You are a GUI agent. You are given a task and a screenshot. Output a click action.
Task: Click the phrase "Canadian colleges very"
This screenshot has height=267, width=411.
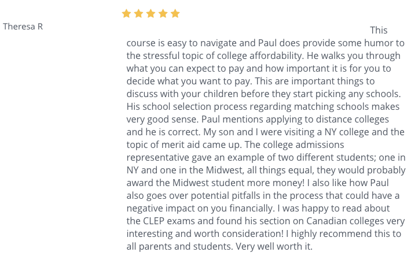(355, 221)
